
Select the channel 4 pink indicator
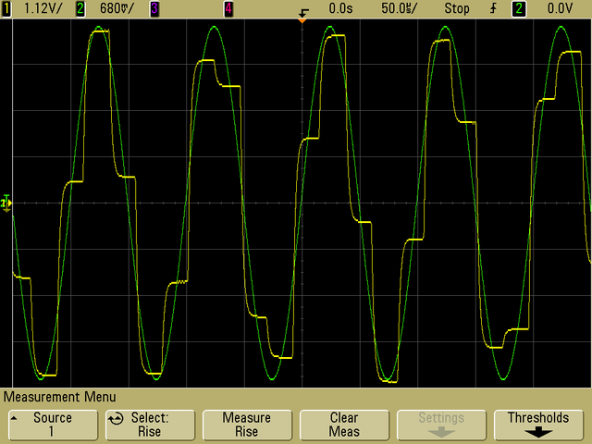(228, 9)
